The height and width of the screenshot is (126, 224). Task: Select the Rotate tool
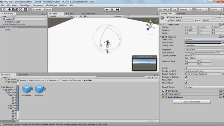pyautogui.click(x=15, y=9)
